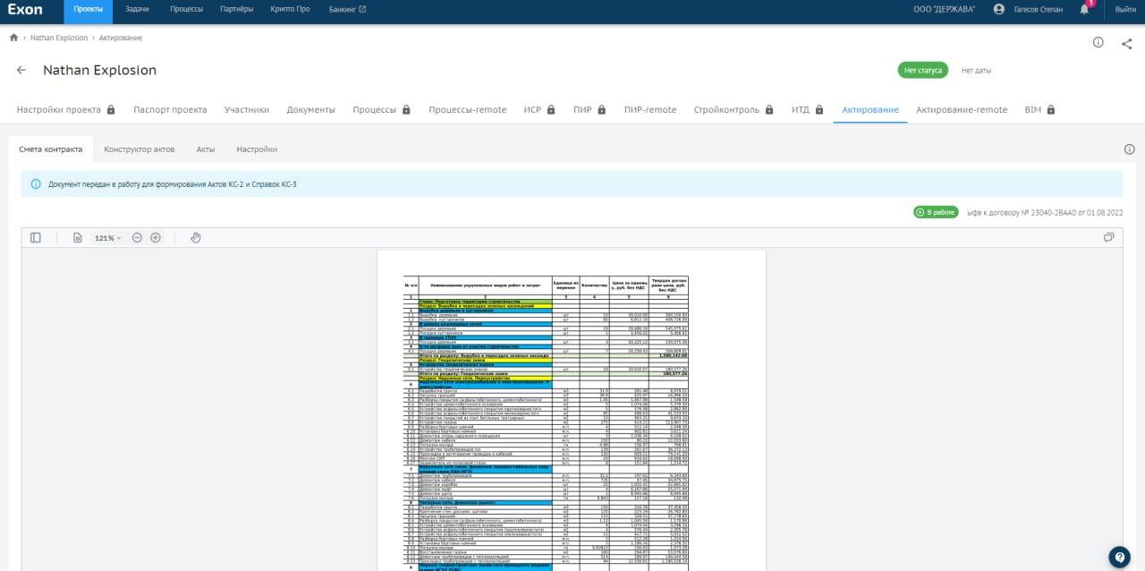Open notifications bell icon
Screen dimensions: 1145x571
1085,9
